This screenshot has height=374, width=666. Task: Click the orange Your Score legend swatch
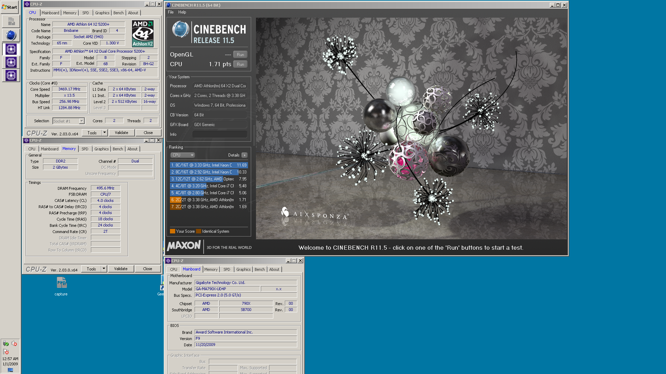172,231
